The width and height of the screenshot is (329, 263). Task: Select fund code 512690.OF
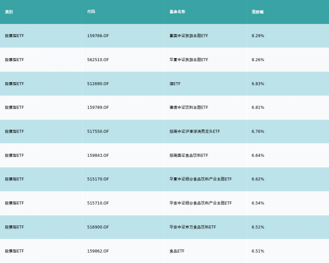point(98,84)
